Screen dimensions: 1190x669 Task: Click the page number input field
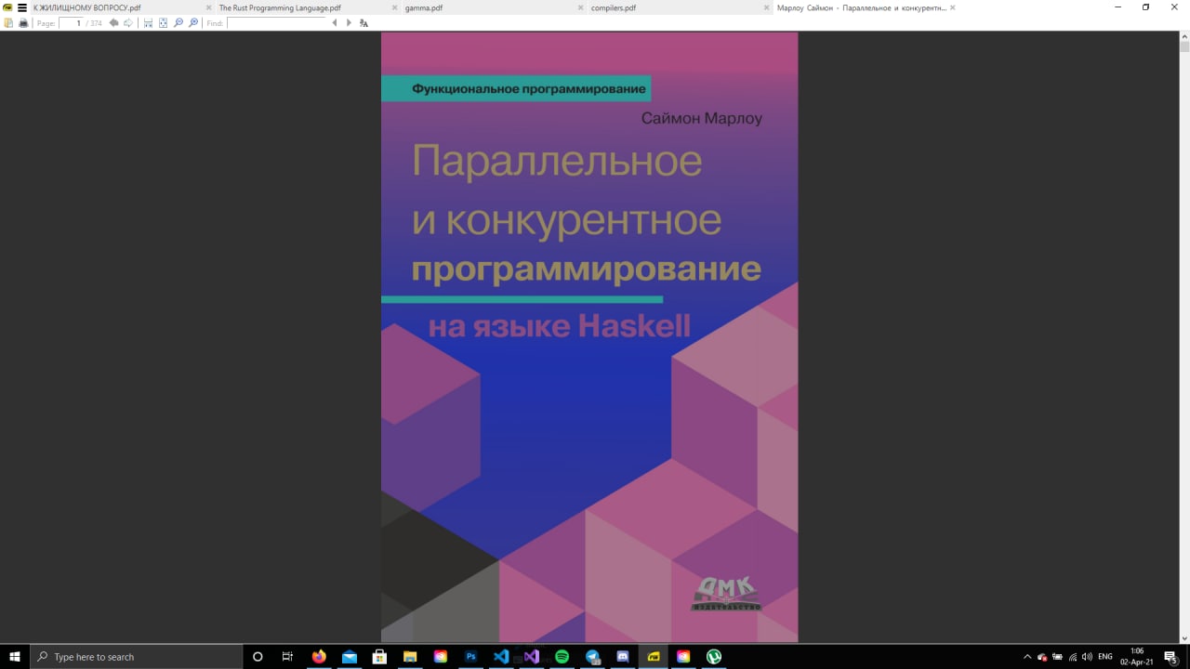[72, 23]
